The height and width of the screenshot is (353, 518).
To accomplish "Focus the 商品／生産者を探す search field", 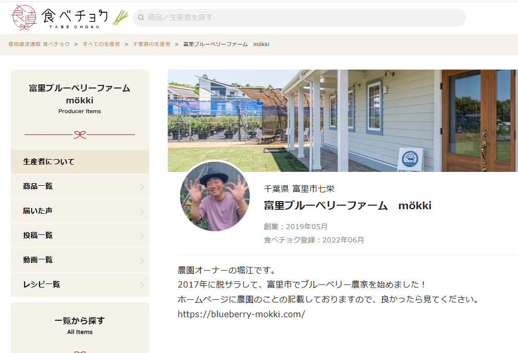I will [x=303, y=17].
